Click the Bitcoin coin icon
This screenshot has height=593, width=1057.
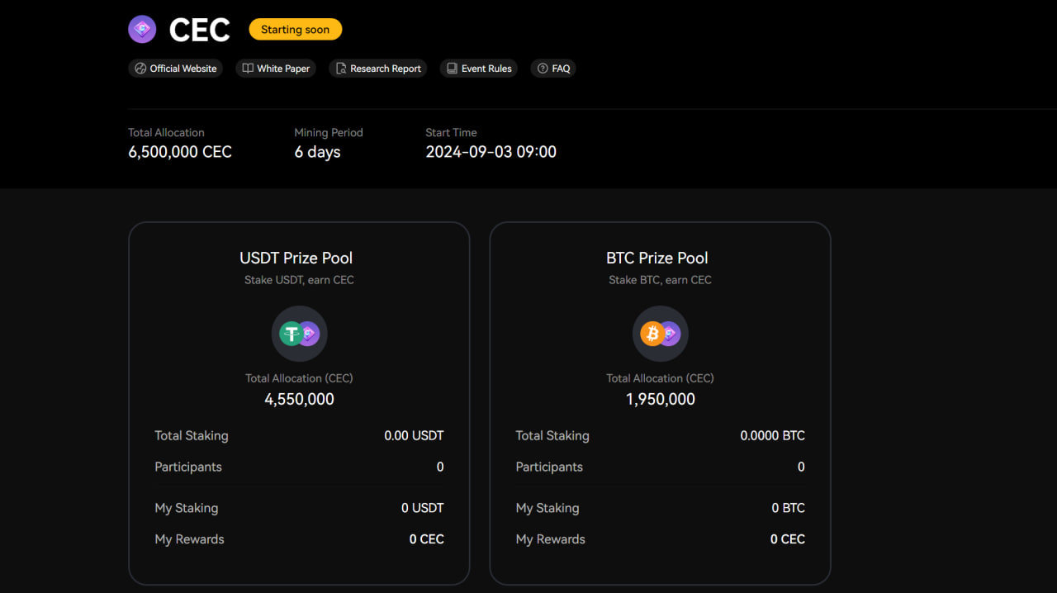tap(652, 334)
